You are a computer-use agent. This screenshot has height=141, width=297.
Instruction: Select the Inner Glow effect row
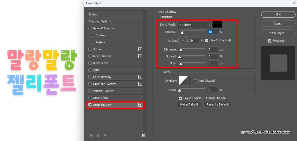click(x=115, y=63)
